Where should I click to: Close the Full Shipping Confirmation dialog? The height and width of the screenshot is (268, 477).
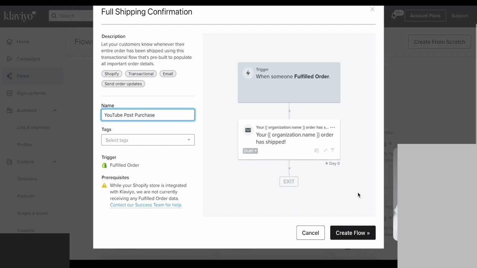(x=372, y=9)
